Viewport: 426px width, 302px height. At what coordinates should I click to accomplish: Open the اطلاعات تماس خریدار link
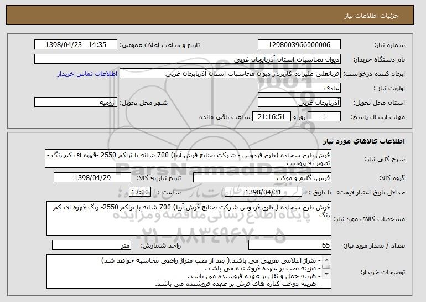(x=87, y=74)
